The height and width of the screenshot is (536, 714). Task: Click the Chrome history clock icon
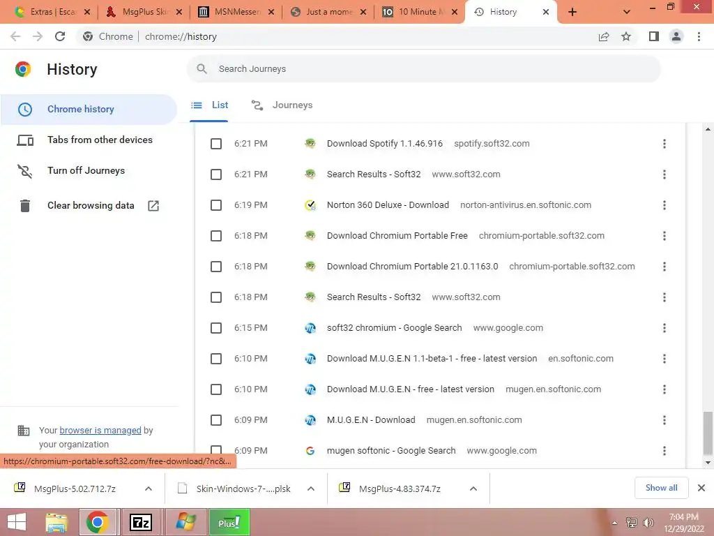pos(25,110)
